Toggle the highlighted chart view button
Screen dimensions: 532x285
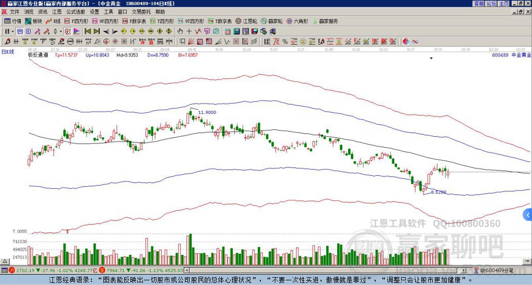[x=20, y=31]
